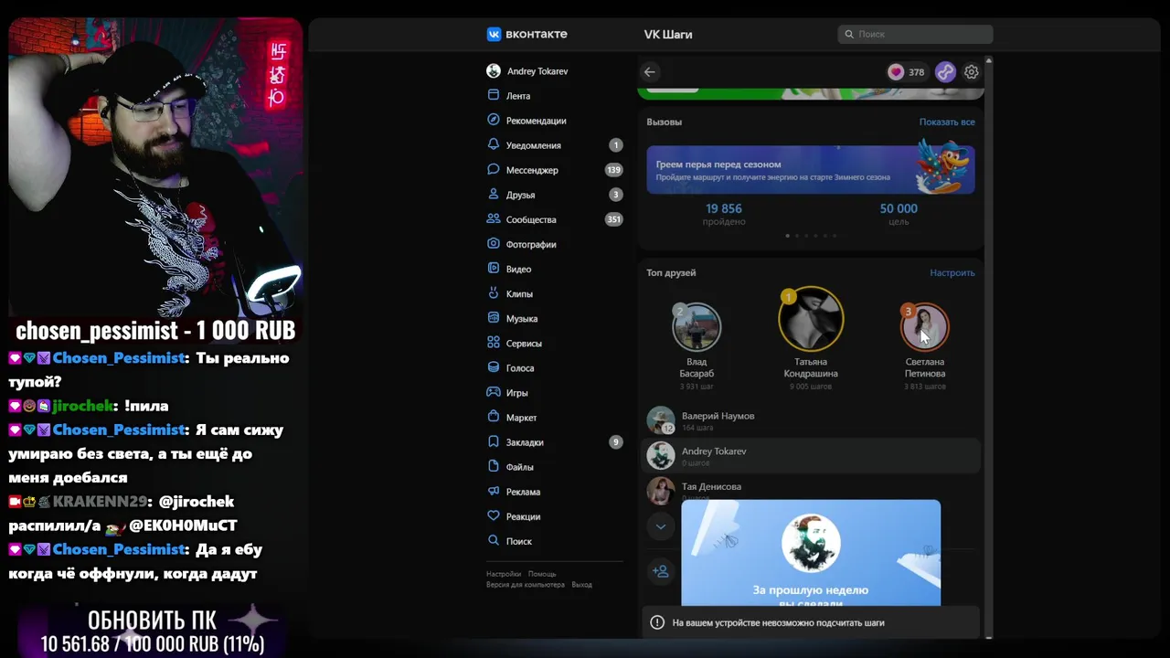Click the Игры gamepad icon
This screenshot has width=1170, height=658.
tap(494, 392)
